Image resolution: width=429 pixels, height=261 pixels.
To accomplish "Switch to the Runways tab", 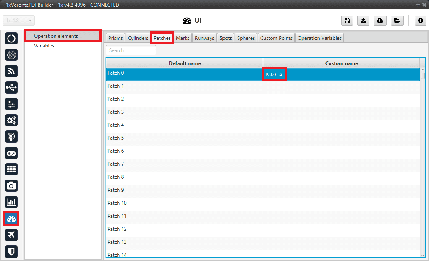I will pos(204,38).
